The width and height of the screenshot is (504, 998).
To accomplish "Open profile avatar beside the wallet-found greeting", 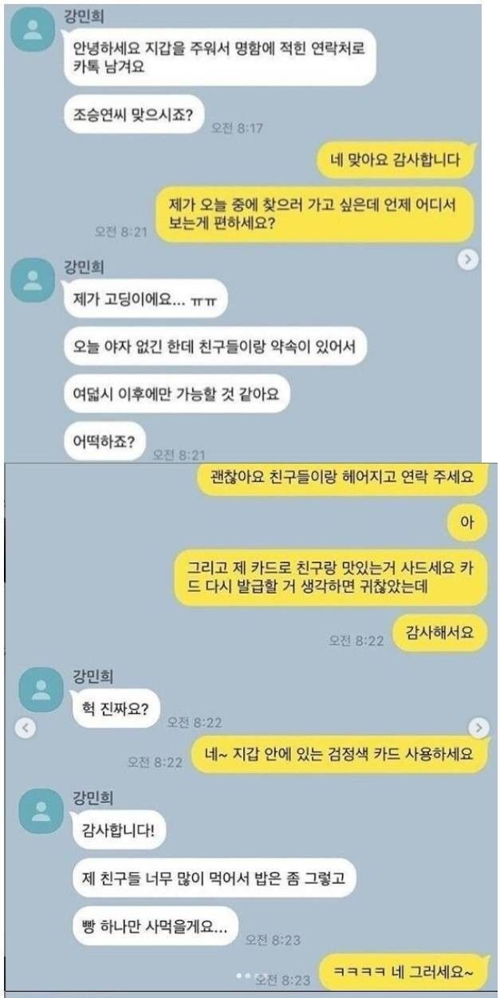I will click(33, 30).
